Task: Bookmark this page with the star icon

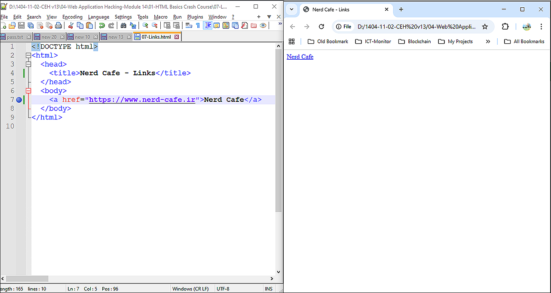Action: pos(485,27)
